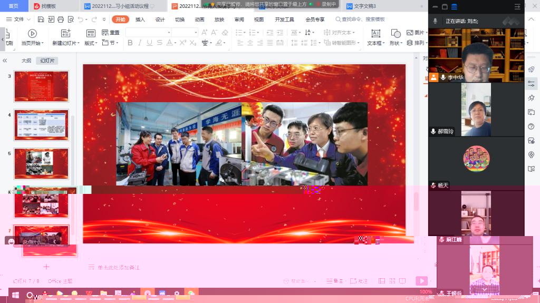The image size is (540, 303).
Task: Collapse the slide panel with double chevron
Action: tap(5, 61)
